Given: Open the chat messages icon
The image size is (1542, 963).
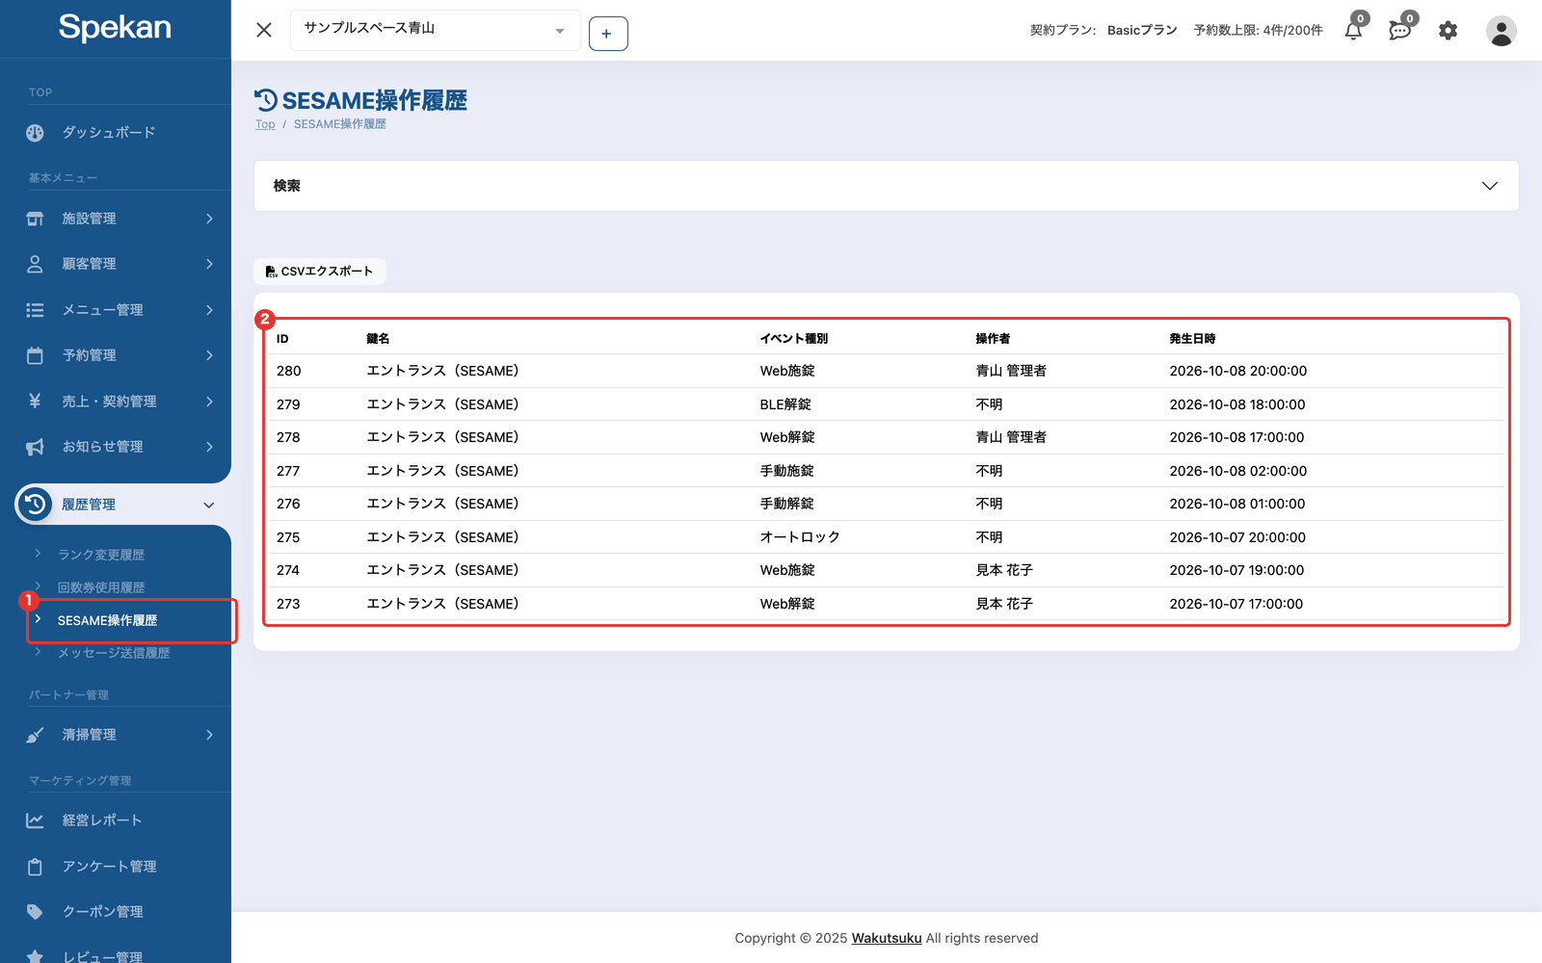Looking at the screenshot, I should (1400, 31).
